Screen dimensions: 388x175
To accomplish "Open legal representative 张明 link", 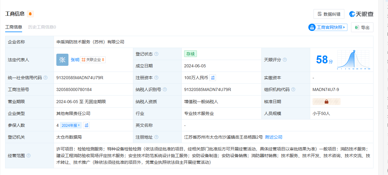I will point(75,60).
